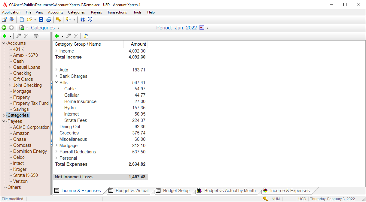Click the gold key password icon in toolbar

pyautogui.click(x=58, y=20)
